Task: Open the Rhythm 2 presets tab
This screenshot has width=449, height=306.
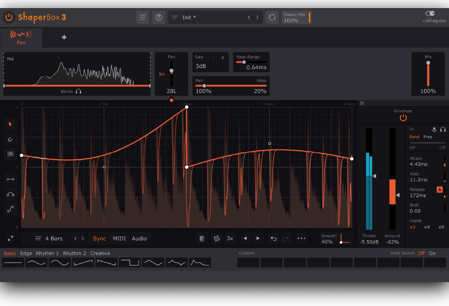Action: [75, 254]
